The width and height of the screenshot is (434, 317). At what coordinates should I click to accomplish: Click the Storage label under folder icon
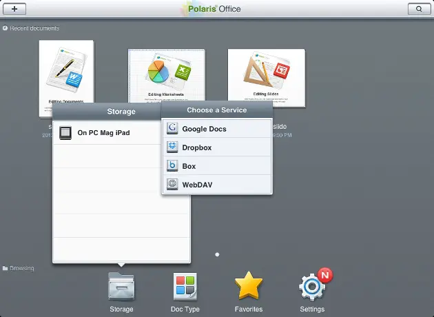pos(121,309)
